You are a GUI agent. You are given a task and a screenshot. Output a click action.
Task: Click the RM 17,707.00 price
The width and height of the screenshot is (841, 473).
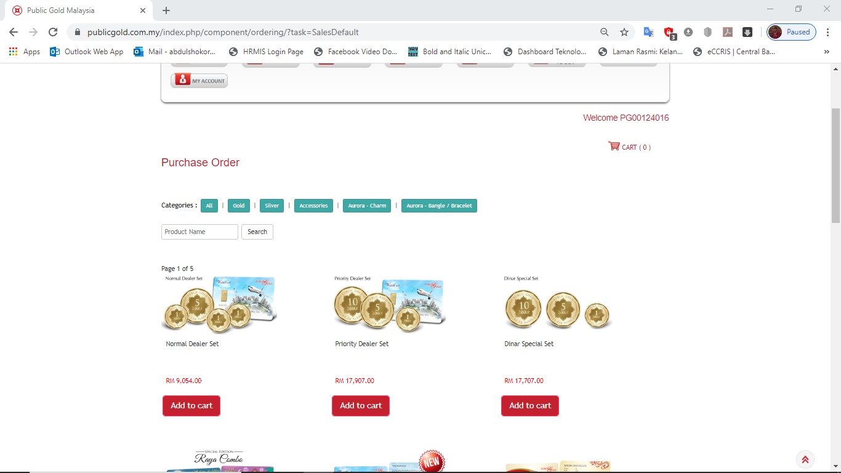point(524,381)
